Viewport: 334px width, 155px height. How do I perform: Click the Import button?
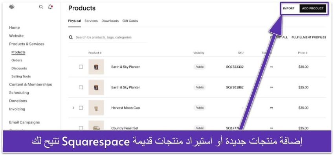pos(289,9)
